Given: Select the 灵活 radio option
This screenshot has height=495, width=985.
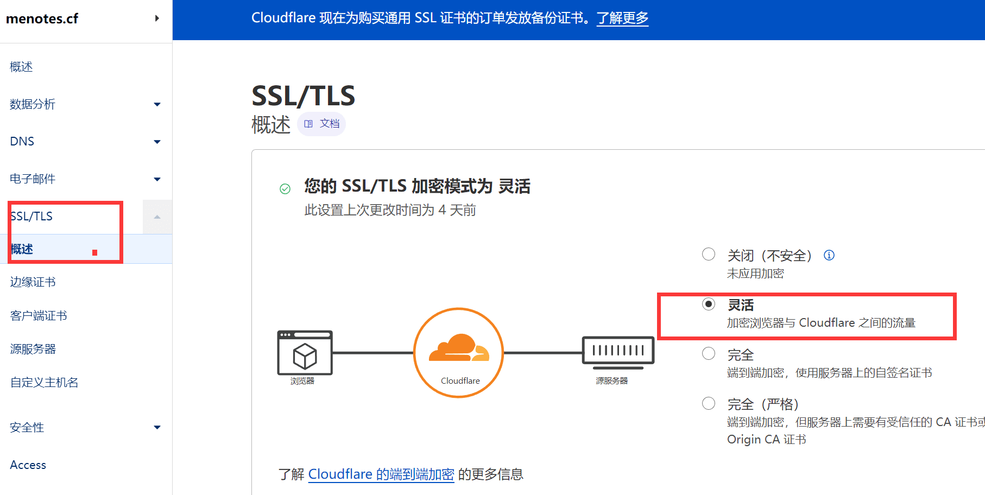Looking at the screenshot, I should pyautogui.click(x=709, y=304).
